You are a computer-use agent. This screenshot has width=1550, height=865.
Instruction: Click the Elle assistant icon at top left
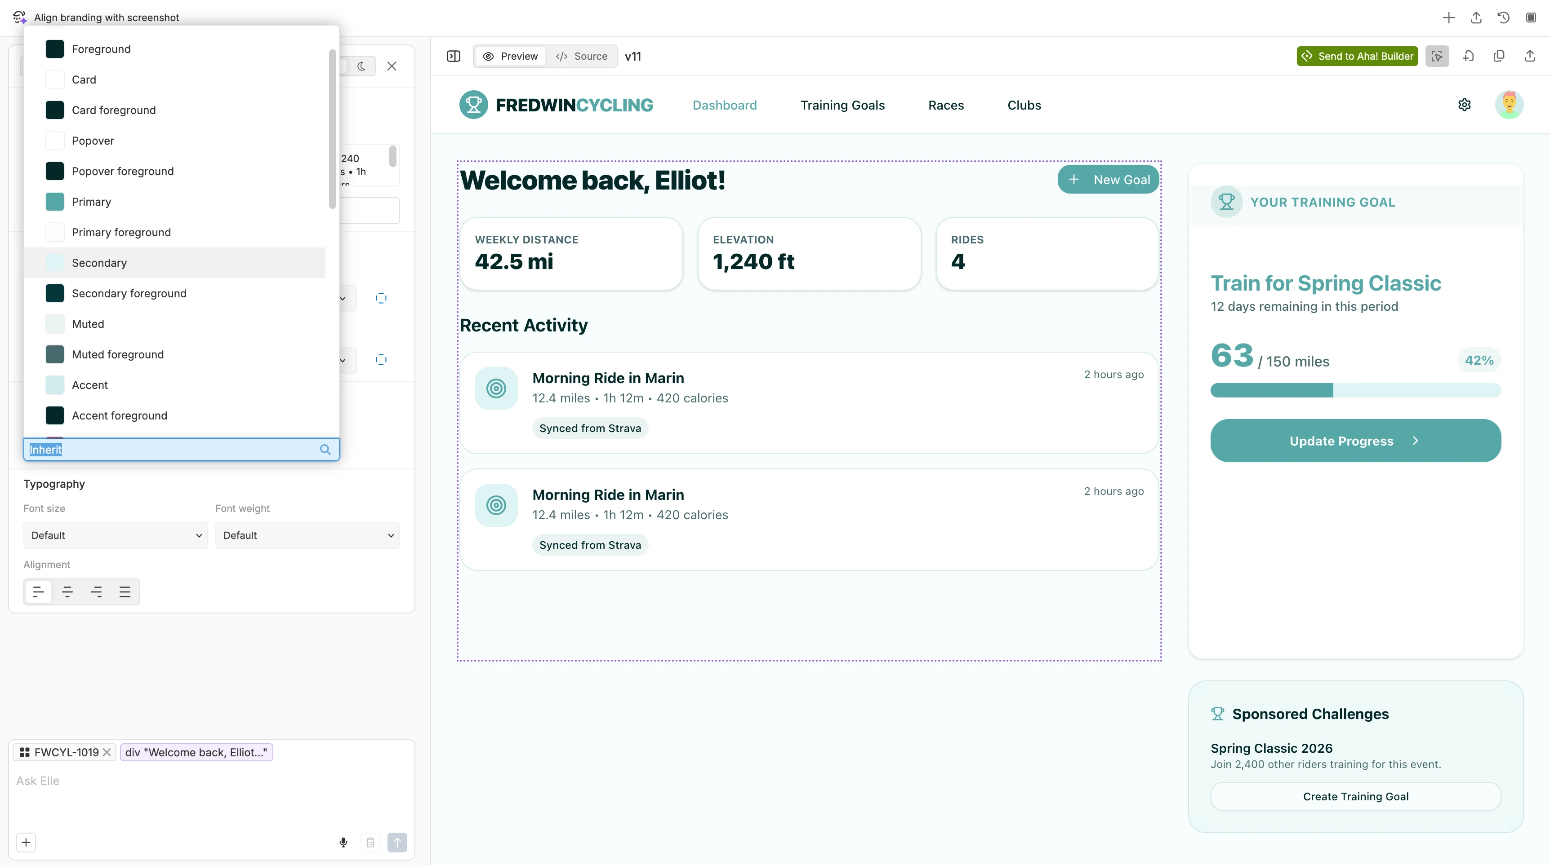[x=19, y=18]
